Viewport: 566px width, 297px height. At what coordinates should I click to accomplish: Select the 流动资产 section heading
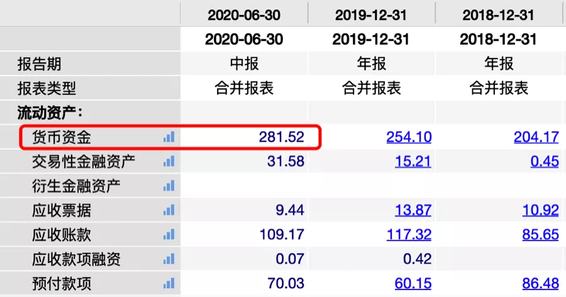50,113
